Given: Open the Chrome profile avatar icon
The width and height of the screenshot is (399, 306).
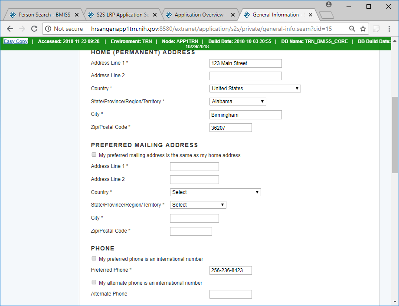Looking at the screenshot, I should (x=329, y=4).
